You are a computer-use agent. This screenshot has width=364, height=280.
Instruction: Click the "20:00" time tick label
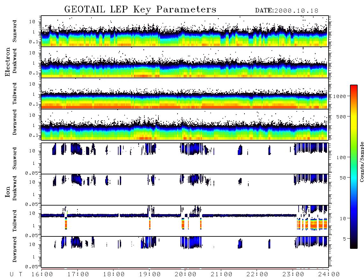tap(186, 275)
